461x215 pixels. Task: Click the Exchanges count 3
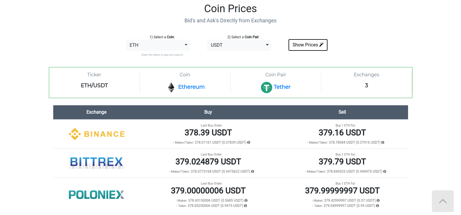(x=366, y=85)
